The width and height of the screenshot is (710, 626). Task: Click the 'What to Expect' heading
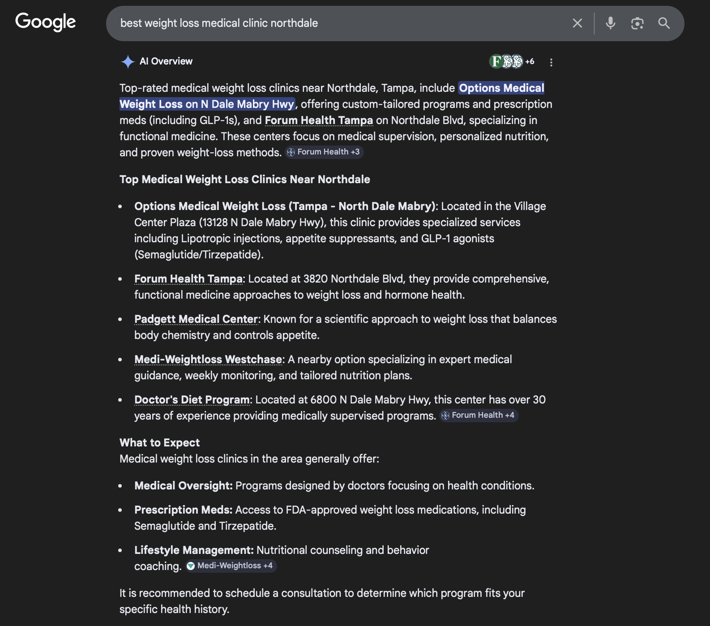(x=160, y=443)
